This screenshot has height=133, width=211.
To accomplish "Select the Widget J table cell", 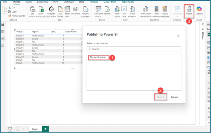I will click(x=20, y=63).
